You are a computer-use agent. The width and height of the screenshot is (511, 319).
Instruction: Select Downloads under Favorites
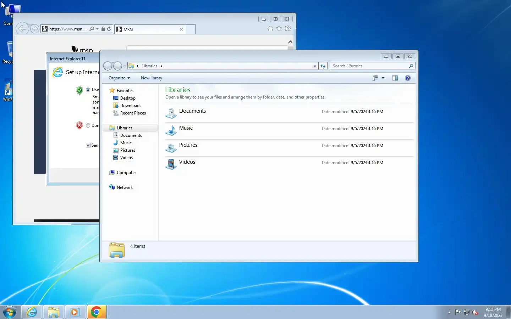[131, 106]
